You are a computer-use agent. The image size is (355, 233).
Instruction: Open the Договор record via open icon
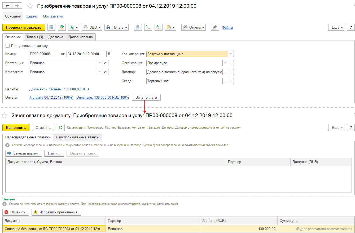231,72
